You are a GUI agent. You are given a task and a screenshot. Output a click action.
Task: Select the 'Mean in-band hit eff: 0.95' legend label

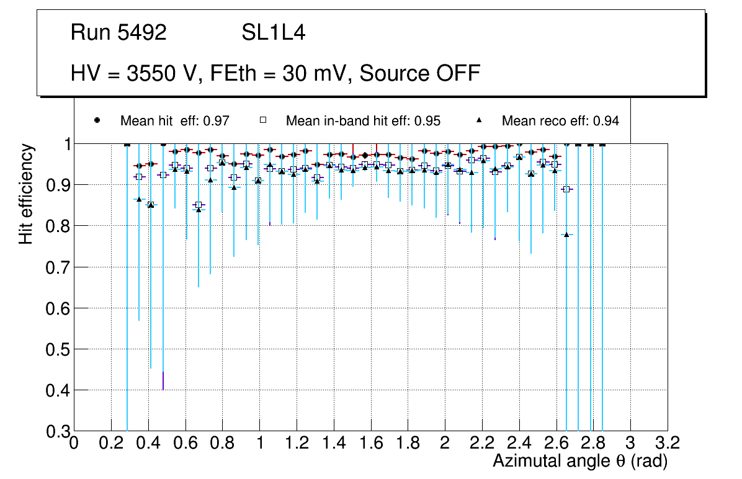(363, 121)
